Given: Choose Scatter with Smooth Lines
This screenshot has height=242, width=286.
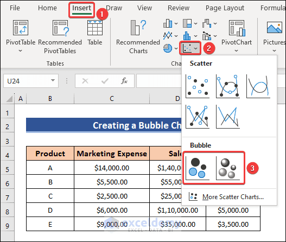Looking at the screenshot, I should click(258, 86).
